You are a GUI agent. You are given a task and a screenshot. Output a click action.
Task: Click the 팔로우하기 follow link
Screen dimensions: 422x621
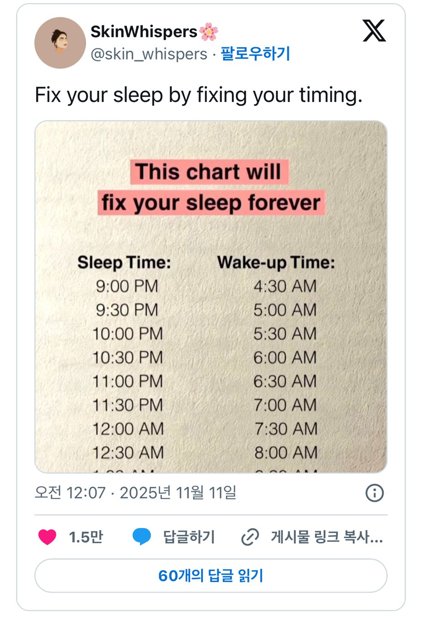(256, 54)
